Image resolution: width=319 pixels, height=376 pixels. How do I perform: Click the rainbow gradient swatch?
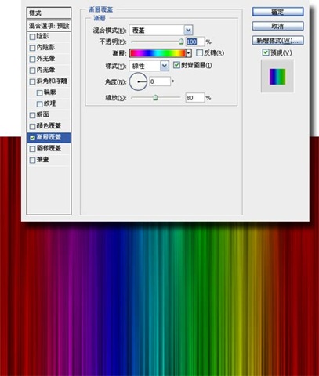158,53
